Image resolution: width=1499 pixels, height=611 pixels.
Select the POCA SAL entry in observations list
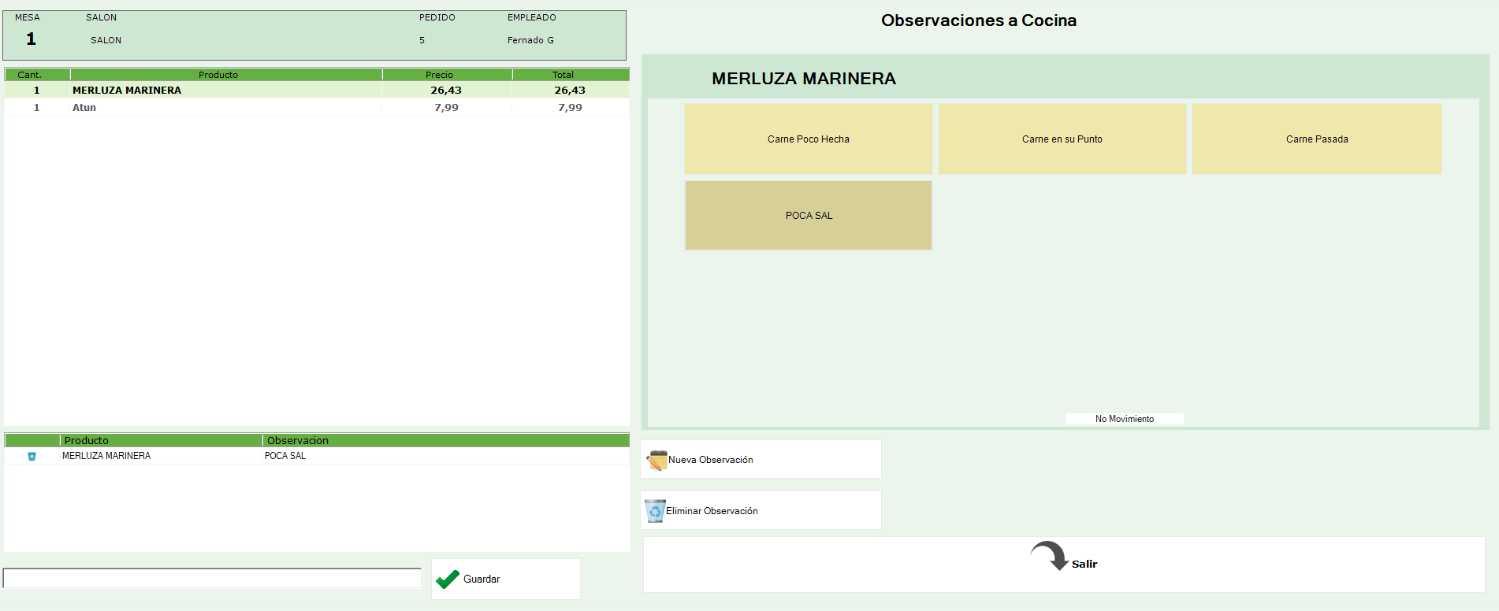point(285,456)
